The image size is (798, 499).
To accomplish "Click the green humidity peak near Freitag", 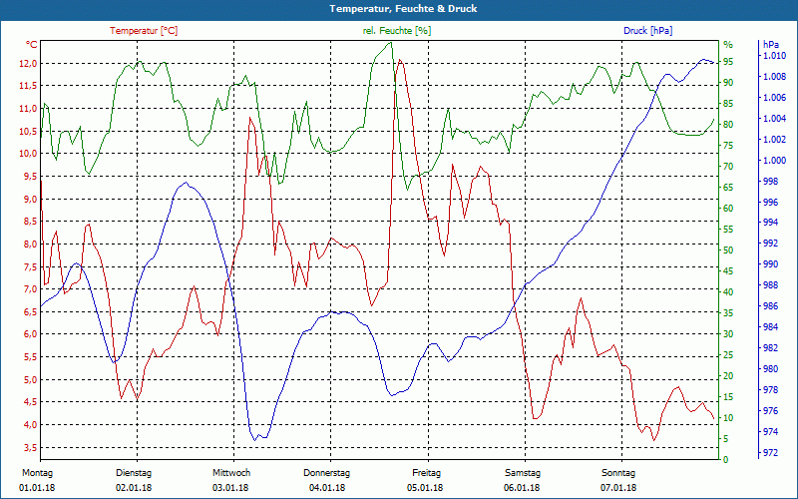I will pyautogui.click(x=390, y=43).
